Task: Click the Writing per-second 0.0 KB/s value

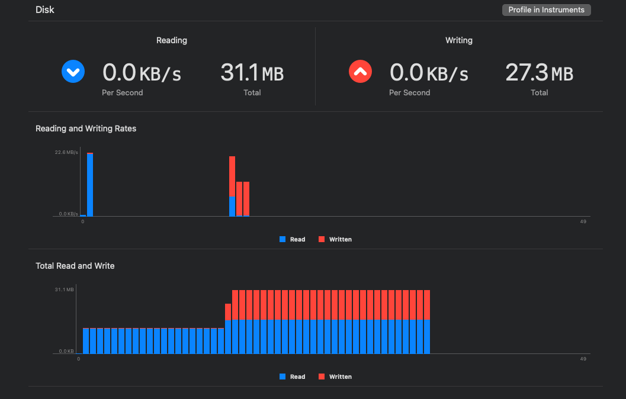Action: (429, 73)
